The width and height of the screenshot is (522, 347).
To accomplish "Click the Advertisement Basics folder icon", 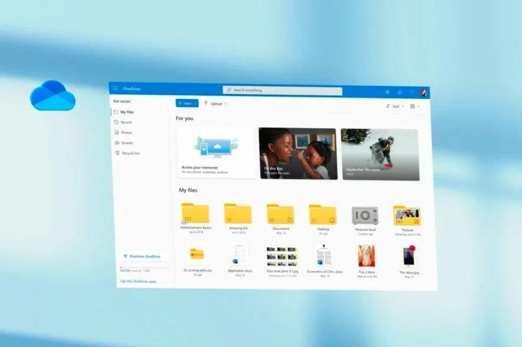I will click(195, 213).
